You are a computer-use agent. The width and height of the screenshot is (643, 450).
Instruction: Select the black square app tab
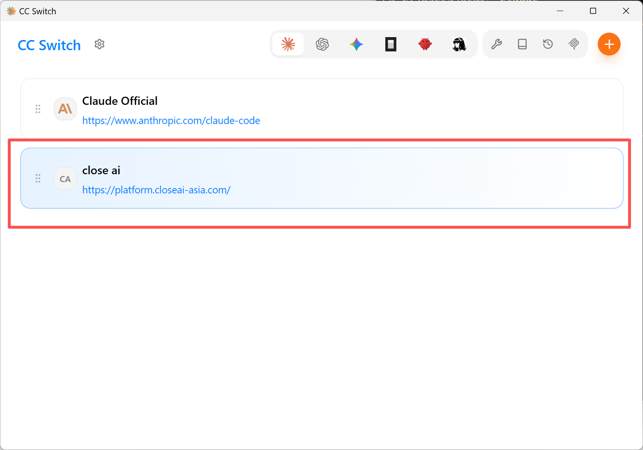click(391, 44)
